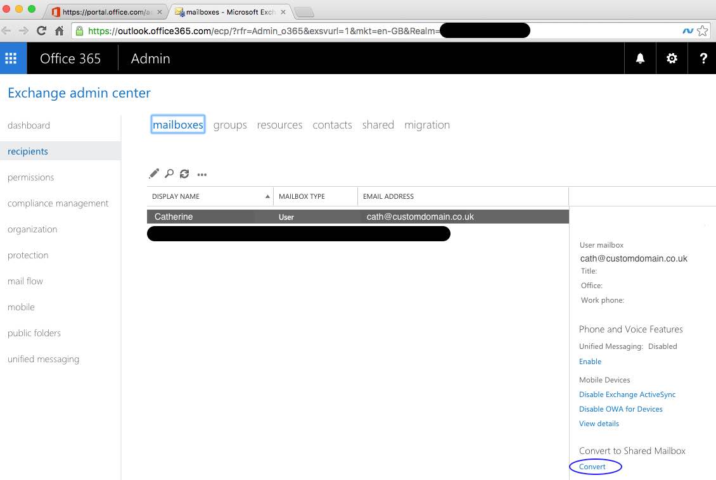
Task: Close the mailboxes Microsoft Exchange tab
Action: [283, 12]
